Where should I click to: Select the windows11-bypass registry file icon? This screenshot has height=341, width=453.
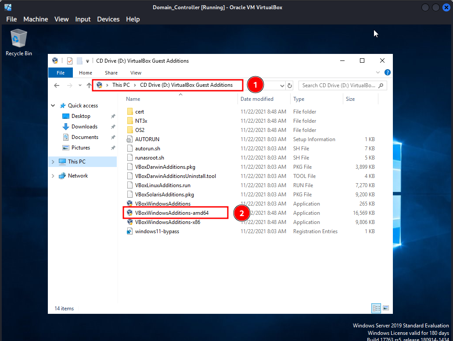click(130, 231)
